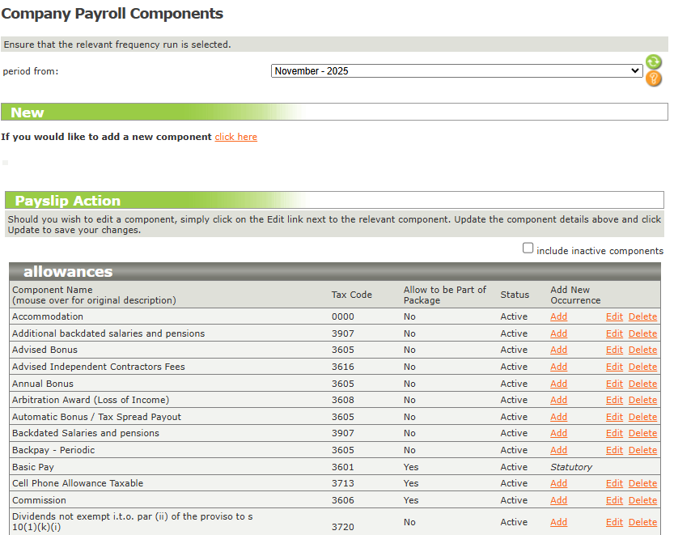Add occurrence for Backdated Salaries and pensions

[558, 433]
